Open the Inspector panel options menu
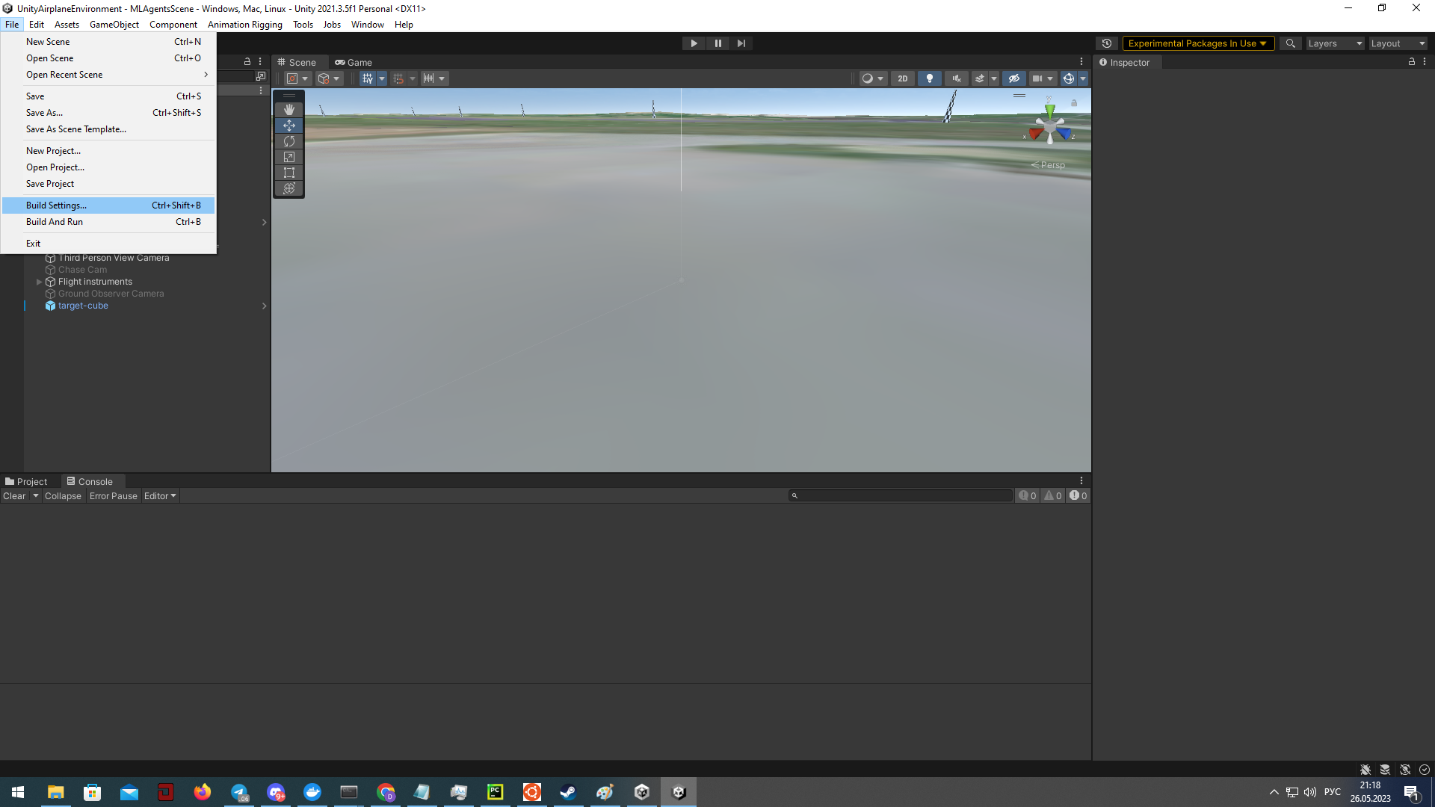Screen dimensions: 1435x807 pos(1425,62)
